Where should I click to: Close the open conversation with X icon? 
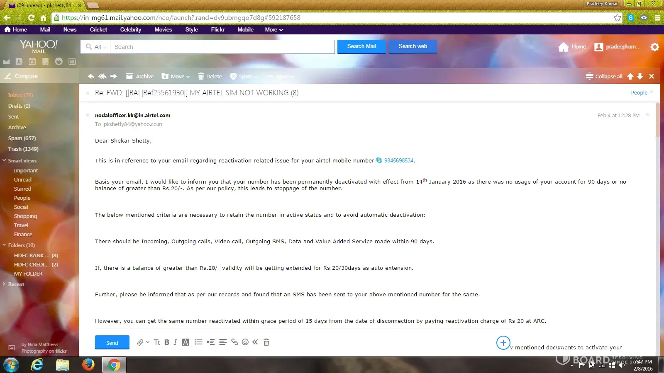point(652,76)
